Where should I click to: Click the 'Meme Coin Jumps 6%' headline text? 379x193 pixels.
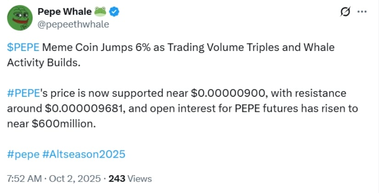(86, 48)
